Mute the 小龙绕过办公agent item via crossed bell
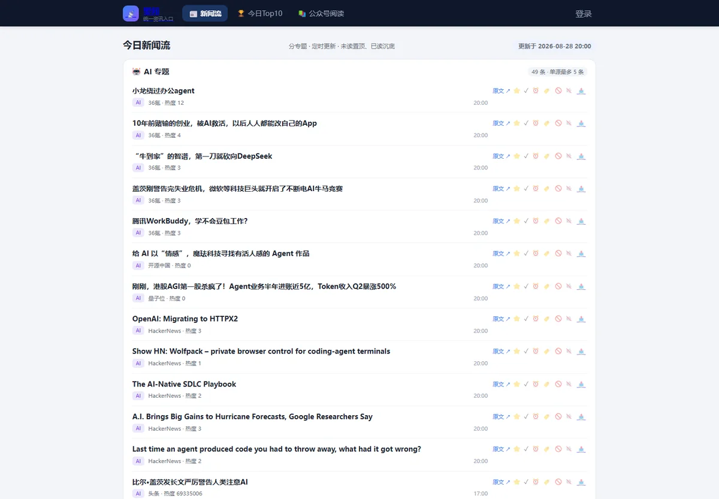 pos(569,91)
